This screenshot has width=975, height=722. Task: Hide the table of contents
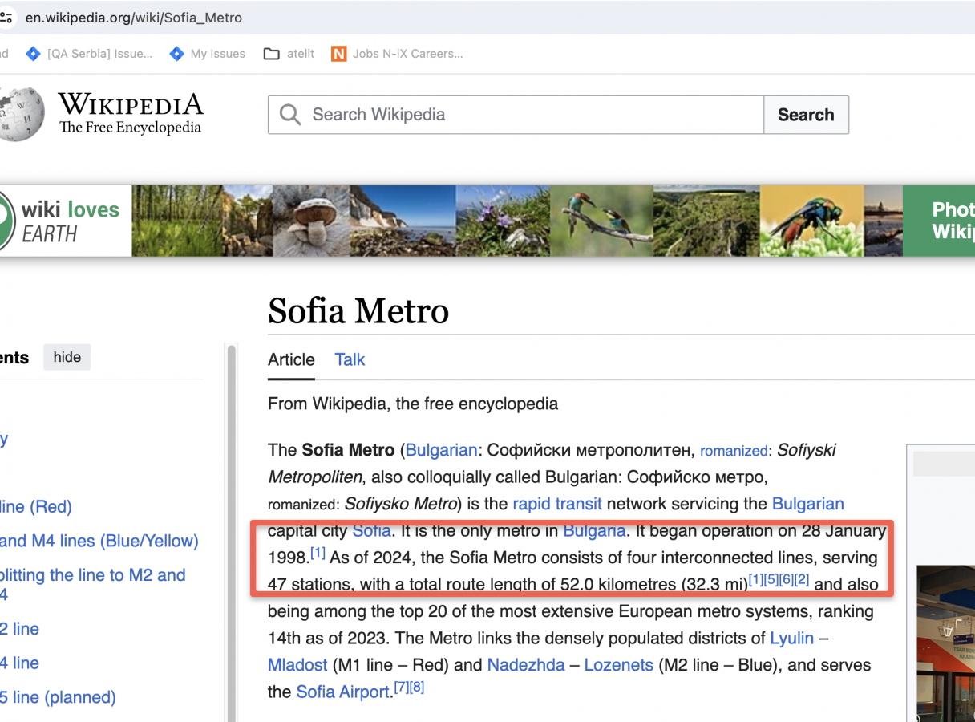coord(67,357)
